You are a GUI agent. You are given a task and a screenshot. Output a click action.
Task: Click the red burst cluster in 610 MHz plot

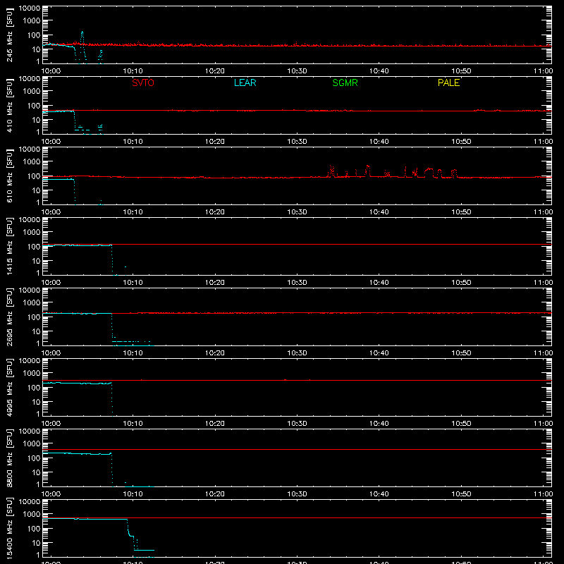coord(392,171)
